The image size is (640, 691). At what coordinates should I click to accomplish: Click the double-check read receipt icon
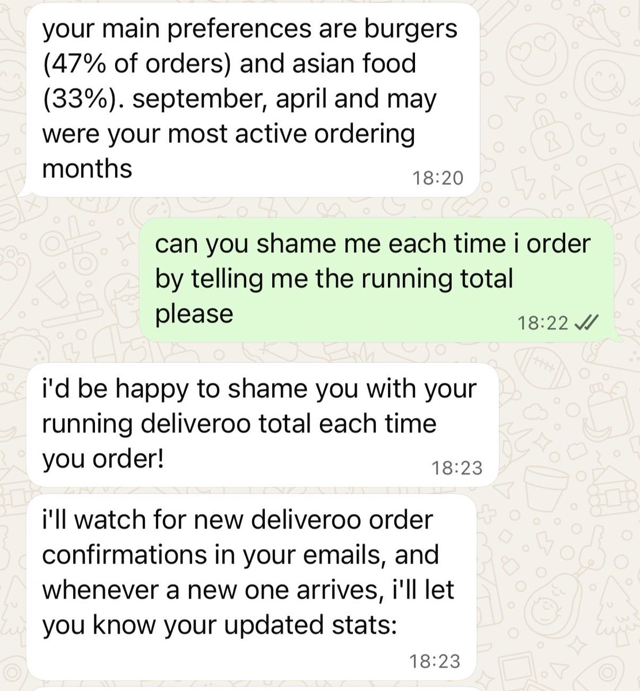coord(586,324)
